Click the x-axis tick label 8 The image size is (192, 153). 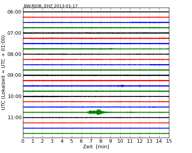coord(101,141)
